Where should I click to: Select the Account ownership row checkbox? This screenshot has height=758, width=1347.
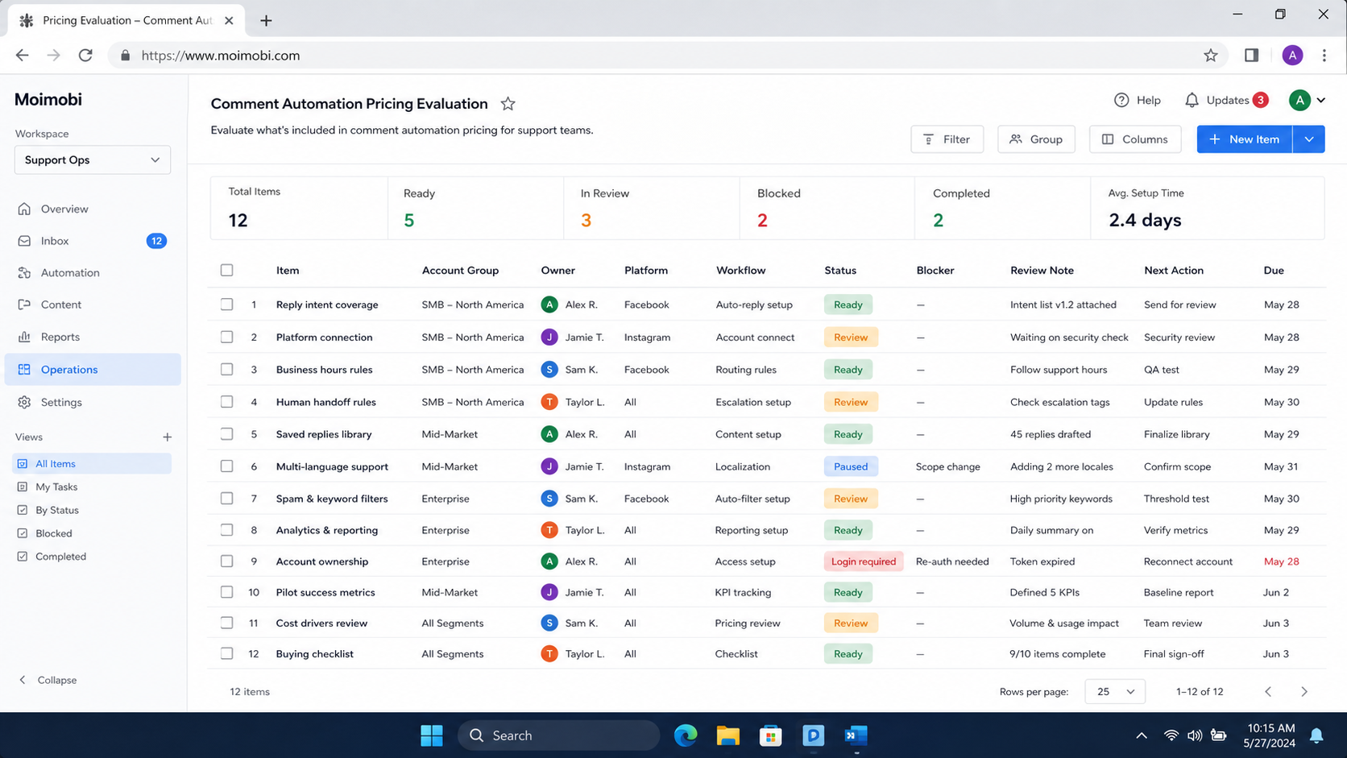pyautogui.click(x=227, y=561)
